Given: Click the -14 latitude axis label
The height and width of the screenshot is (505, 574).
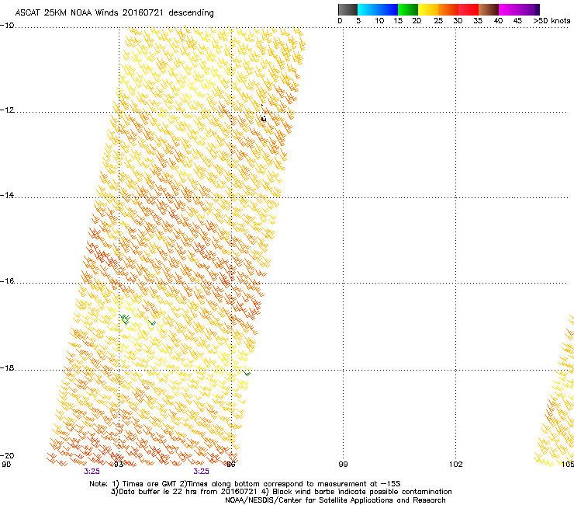Looking at the screenshot, I should (7, 195).
